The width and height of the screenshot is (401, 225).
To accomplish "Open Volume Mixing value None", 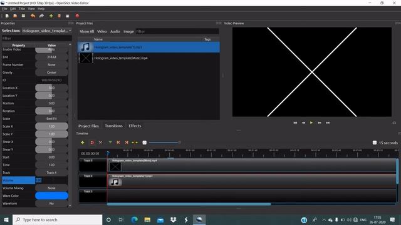I will [x=51, y=188].
